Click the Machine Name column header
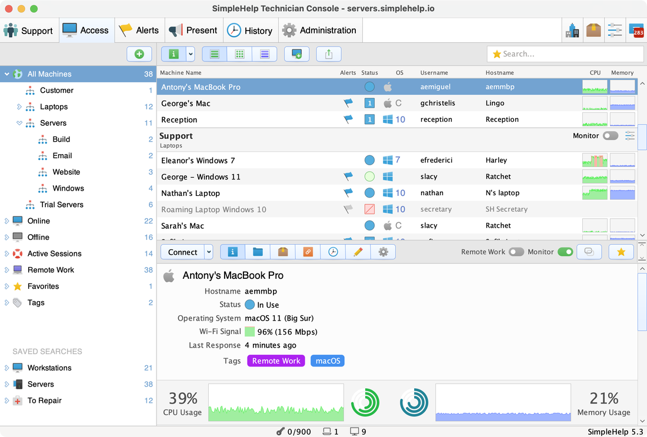Image resolution: width=647 pixels, height=437 pixels. (181, 72)
